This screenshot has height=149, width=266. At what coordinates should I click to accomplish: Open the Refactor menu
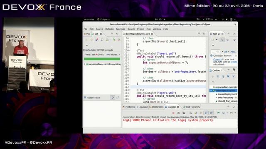coord(110,29)
